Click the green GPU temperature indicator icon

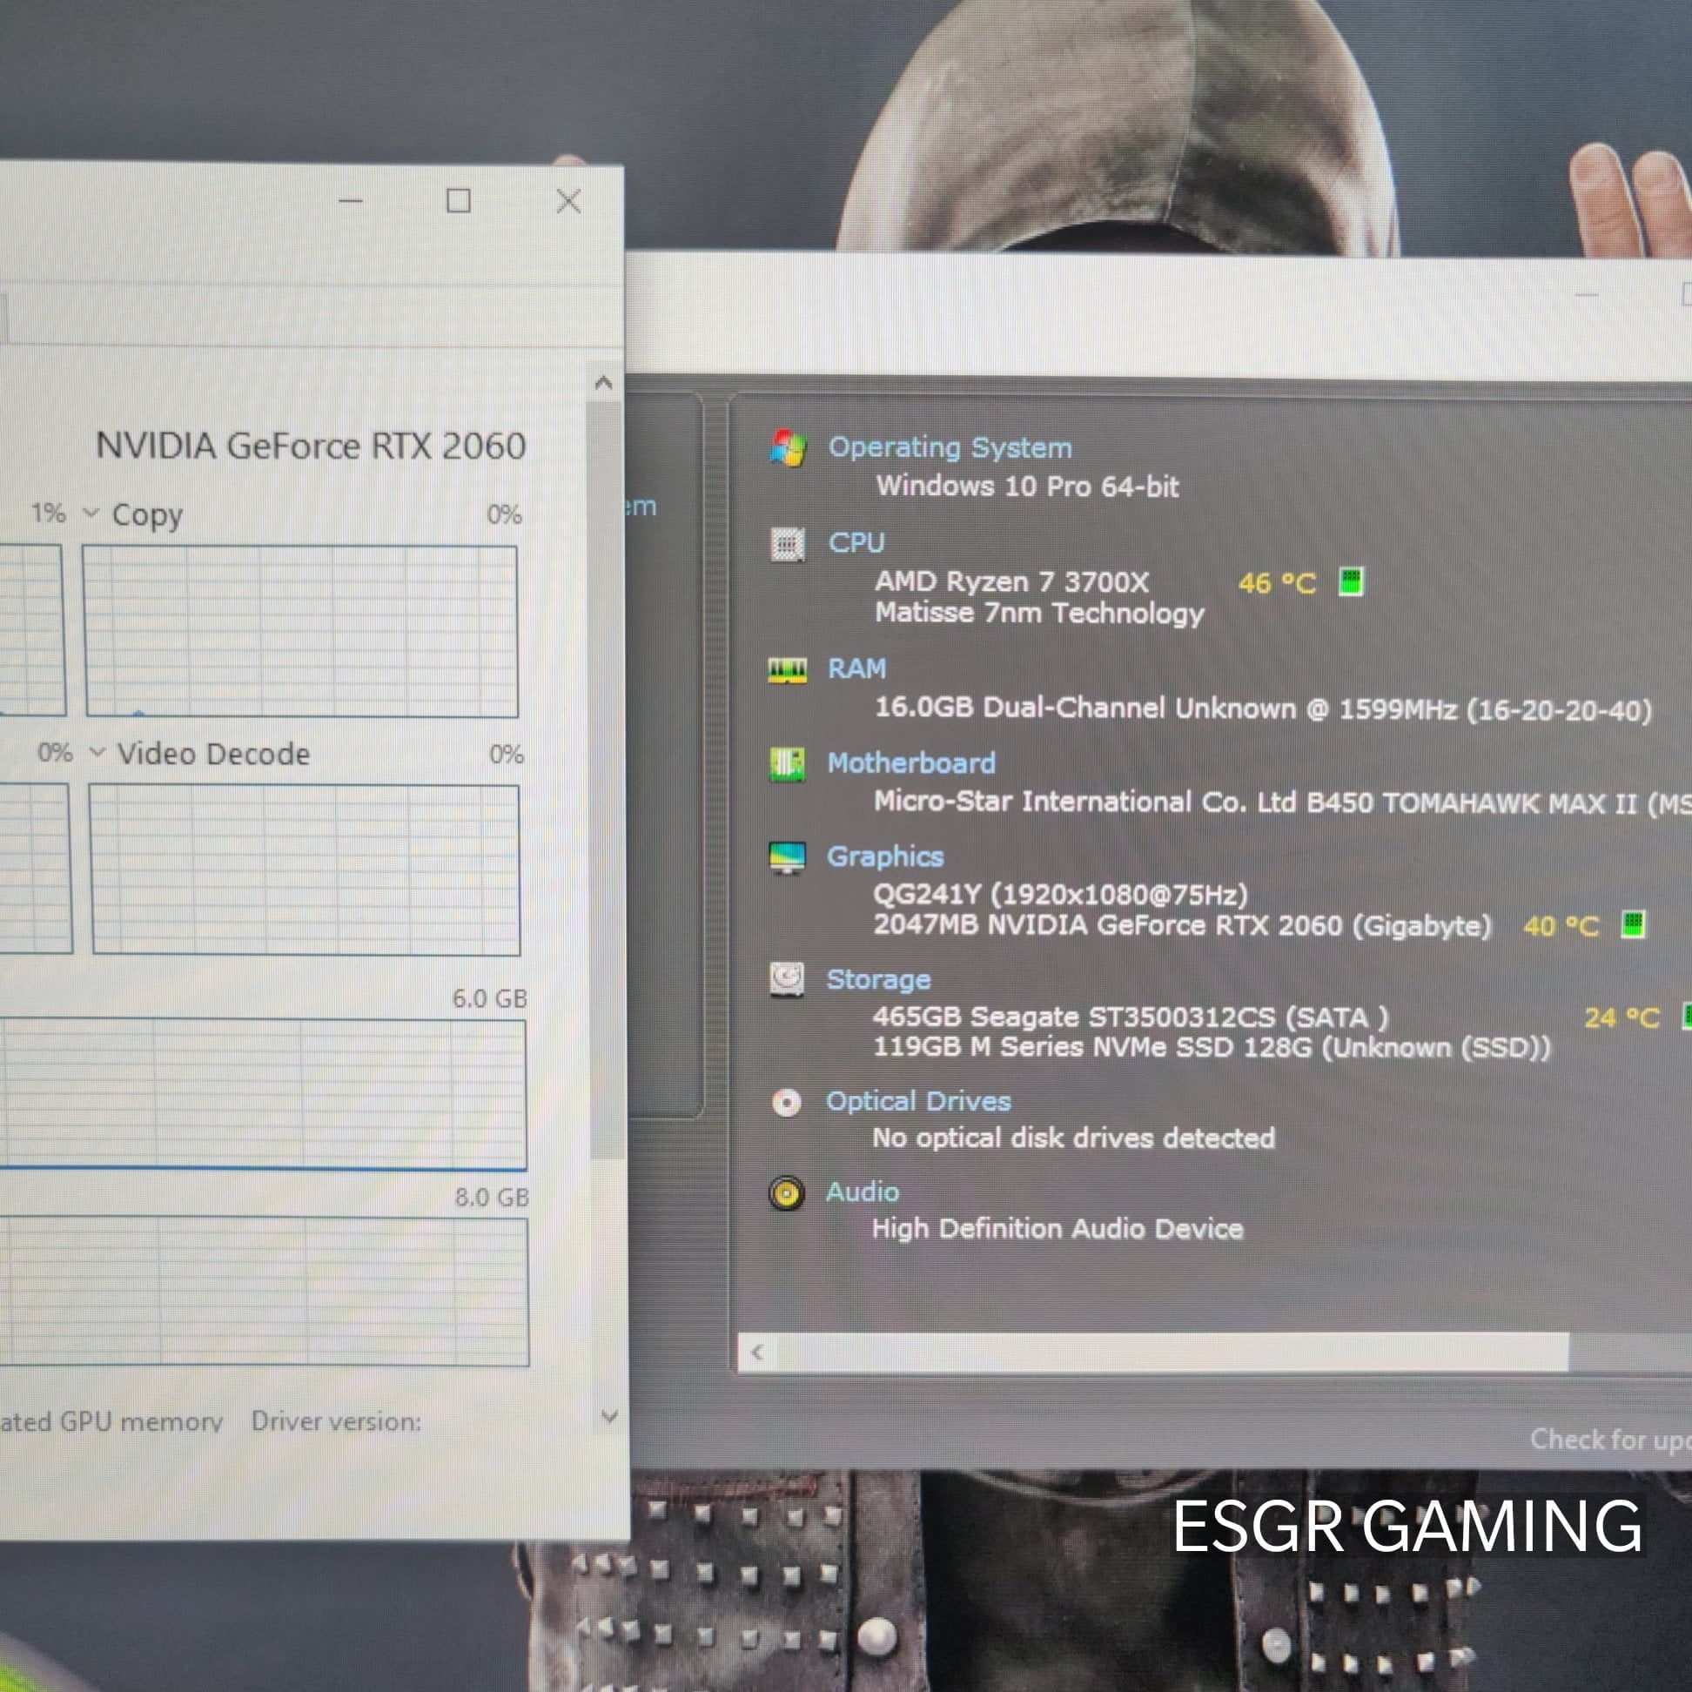[1633, 924]
